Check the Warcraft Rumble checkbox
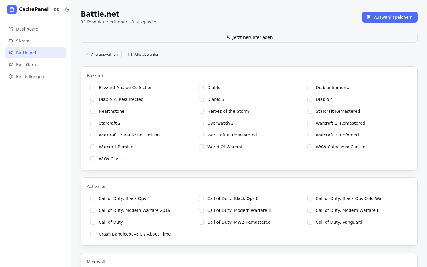This screenshot has height=267, width=427. pyautogui.click(x=93, y=147)
